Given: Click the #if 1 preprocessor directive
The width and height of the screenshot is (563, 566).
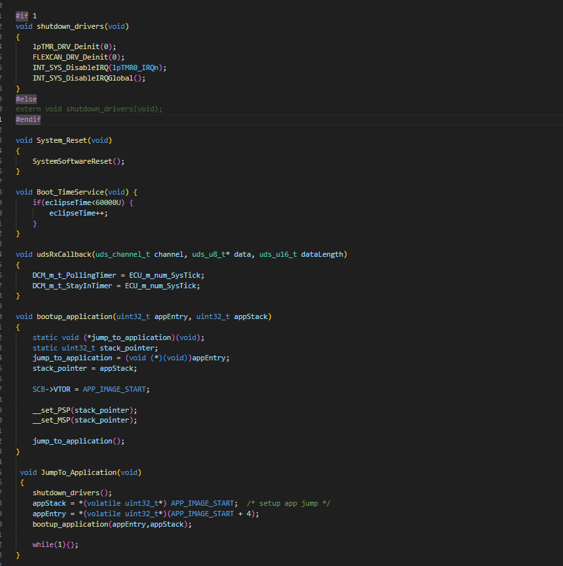Looking at the screenshot, I should pyautogui.click(x=26, y=15).
